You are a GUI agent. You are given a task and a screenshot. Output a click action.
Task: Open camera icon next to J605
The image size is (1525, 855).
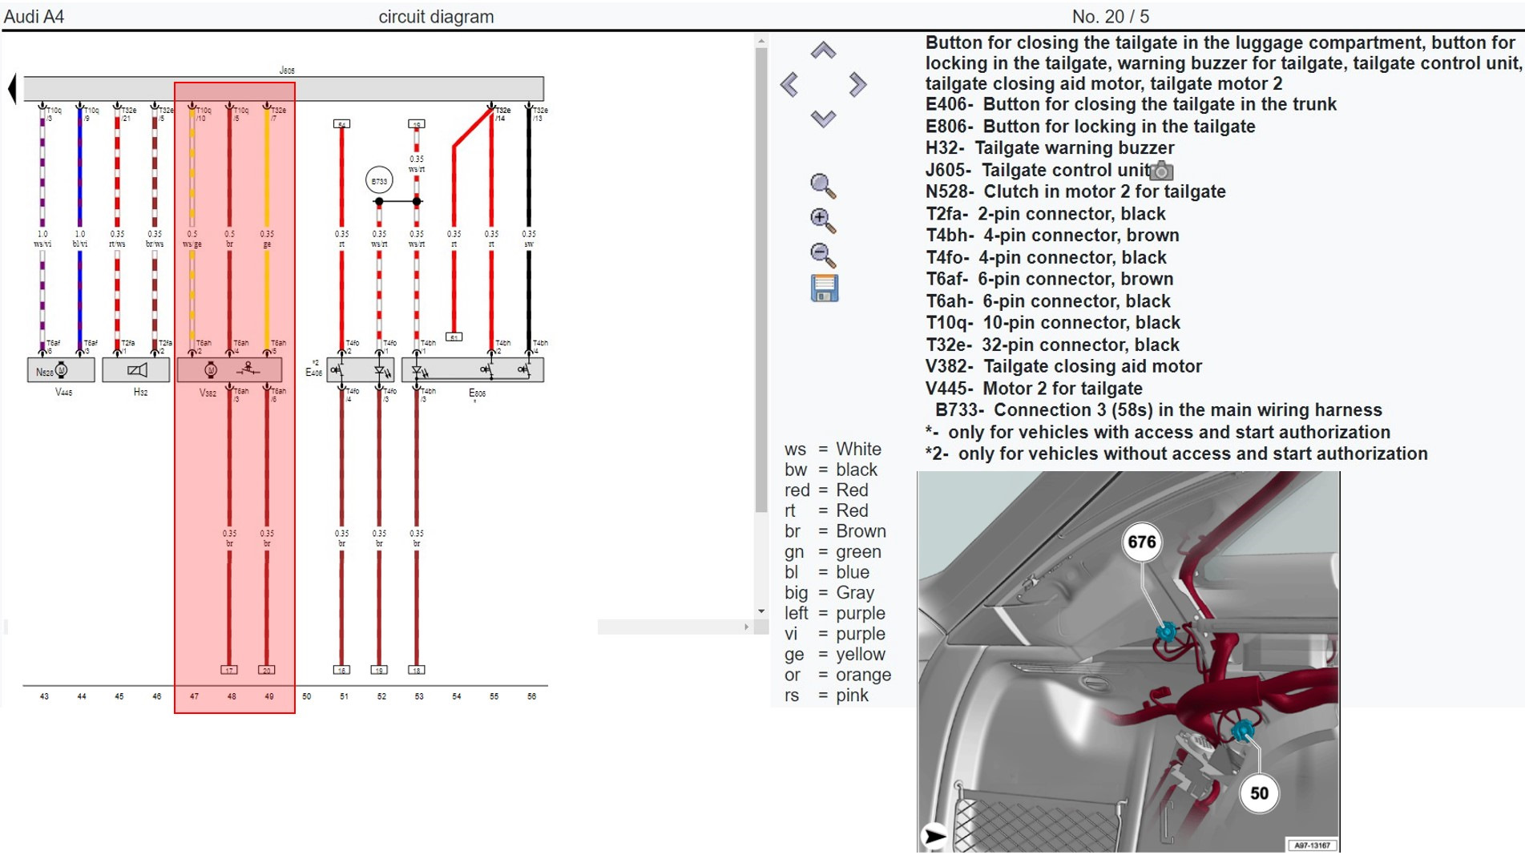[1161, 171]
